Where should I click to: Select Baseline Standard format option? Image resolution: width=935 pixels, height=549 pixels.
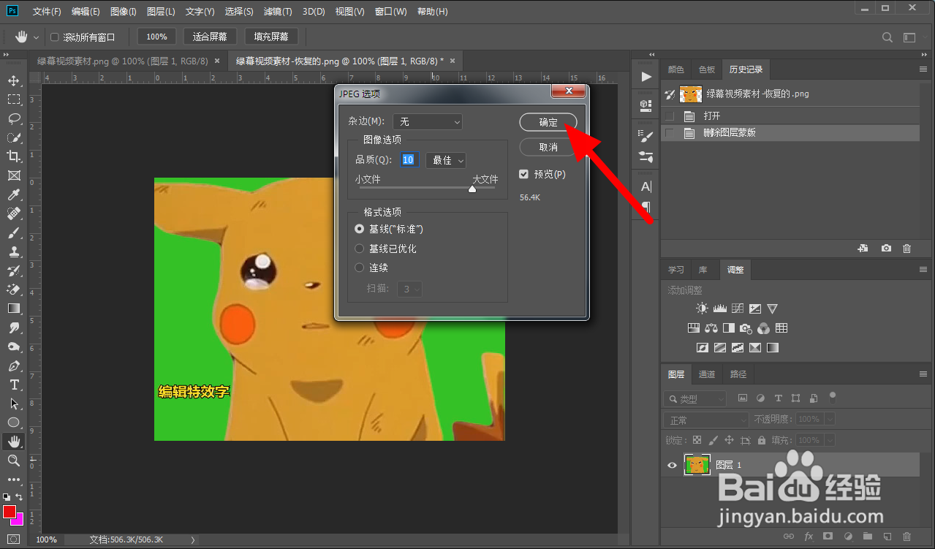tap(359, 229)
